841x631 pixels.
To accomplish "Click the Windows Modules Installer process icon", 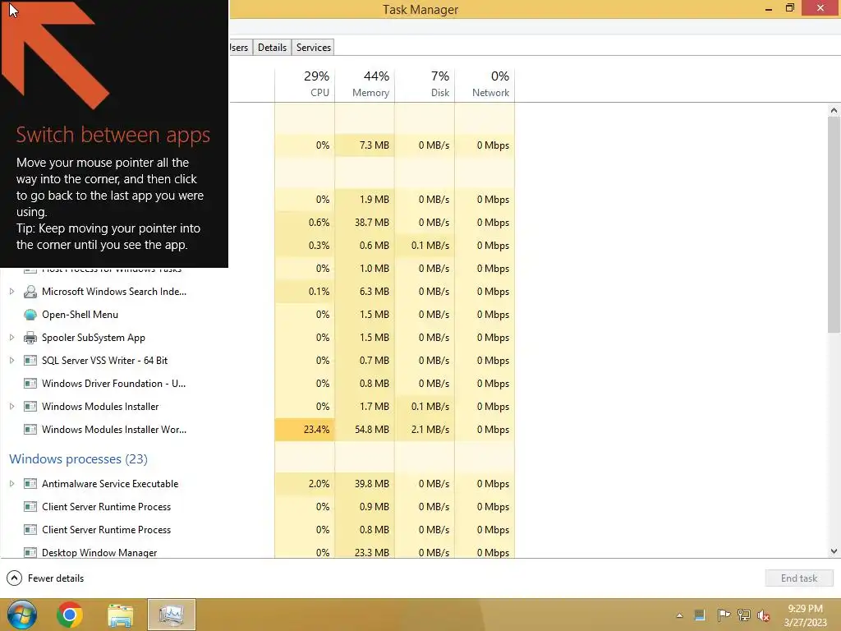I will tap(30, 407).
